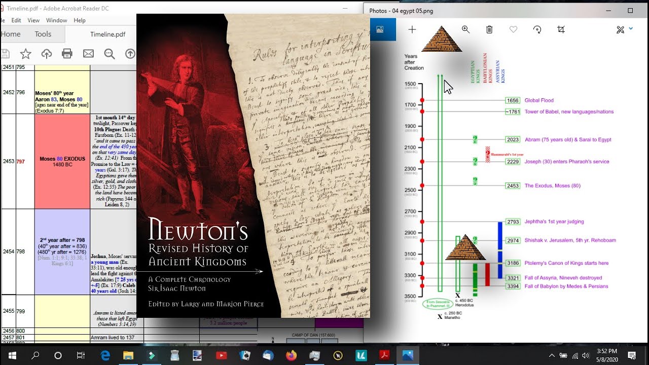Screen dimensions: 649x365
Task: Click 'Global Flood' label in chart
Action: coord(539,100)
